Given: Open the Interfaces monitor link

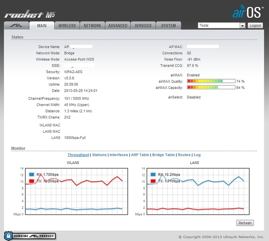Looking at the screenshot, I should pos(119,155).
